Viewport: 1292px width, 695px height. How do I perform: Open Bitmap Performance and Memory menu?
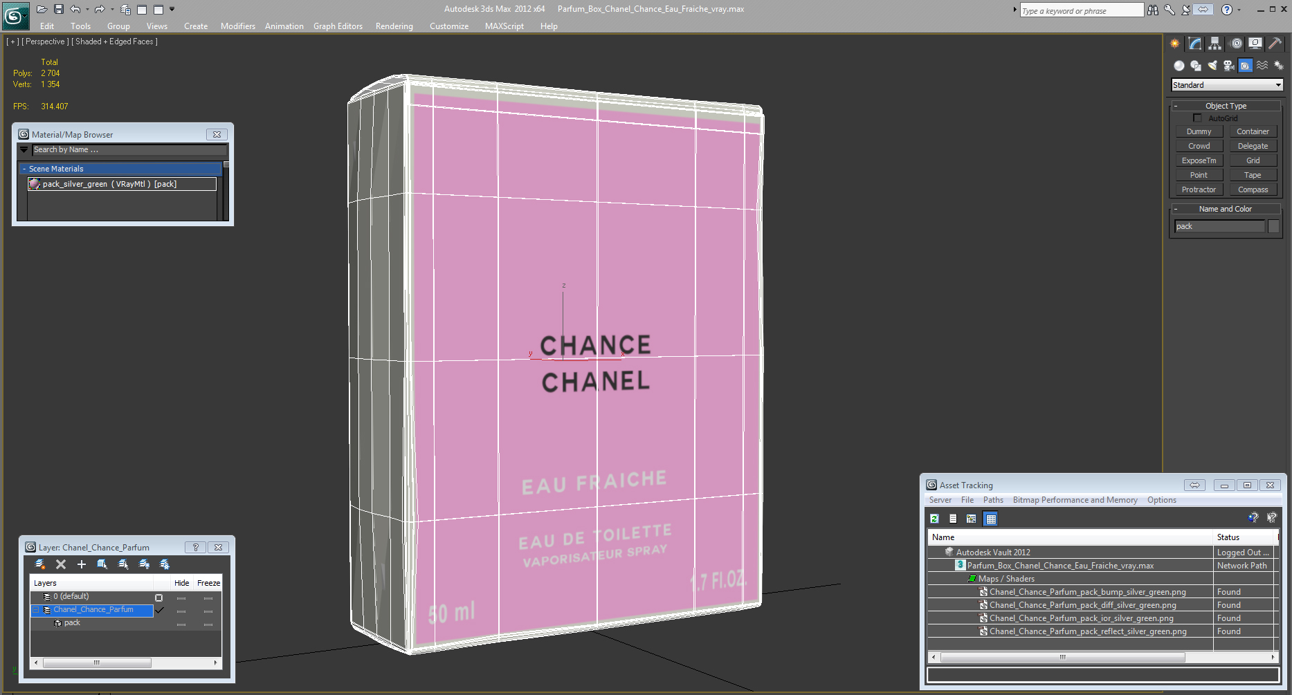(x=1075, y=500)
